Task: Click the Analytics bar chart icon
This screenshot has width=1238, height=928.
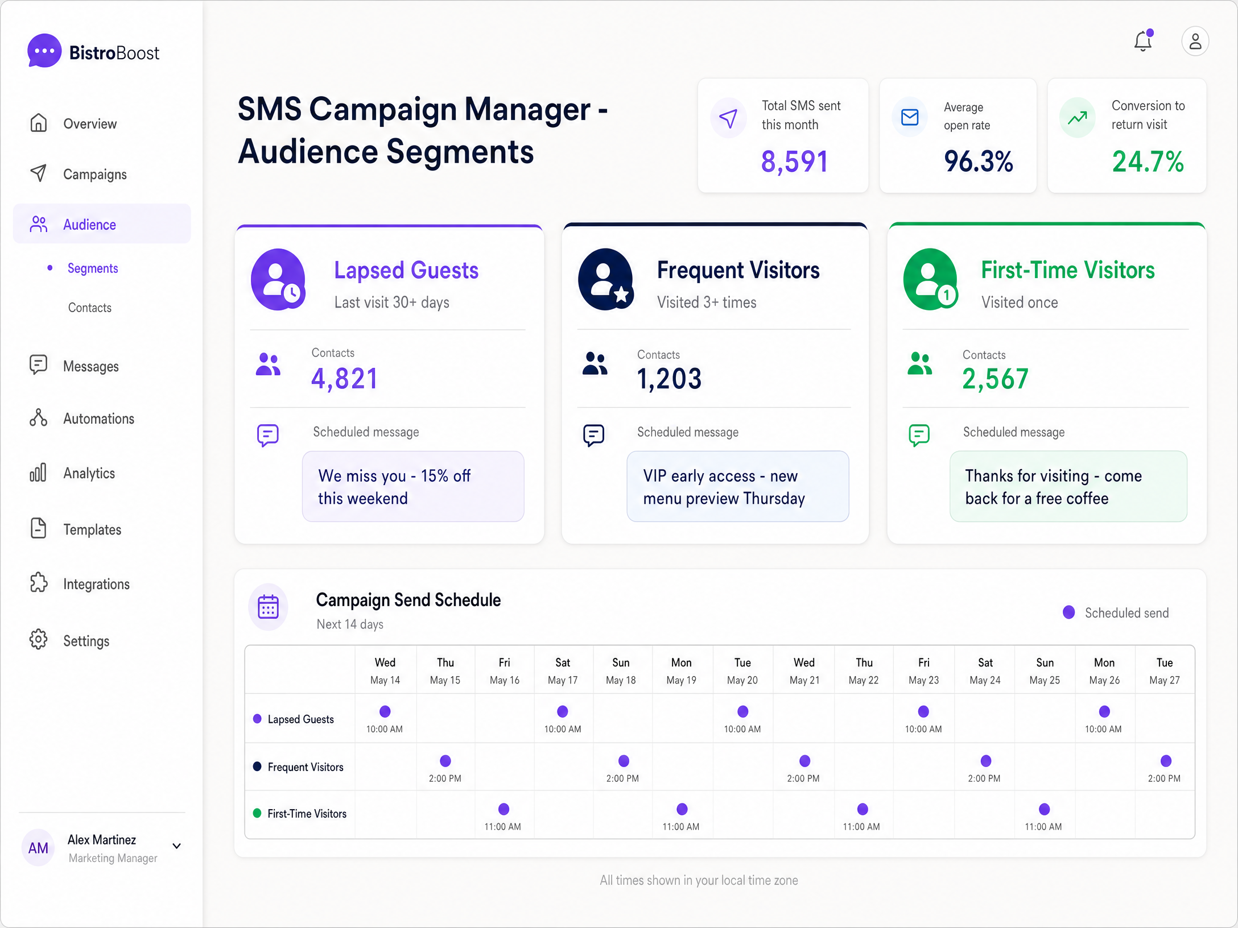Action: (38, 473)
